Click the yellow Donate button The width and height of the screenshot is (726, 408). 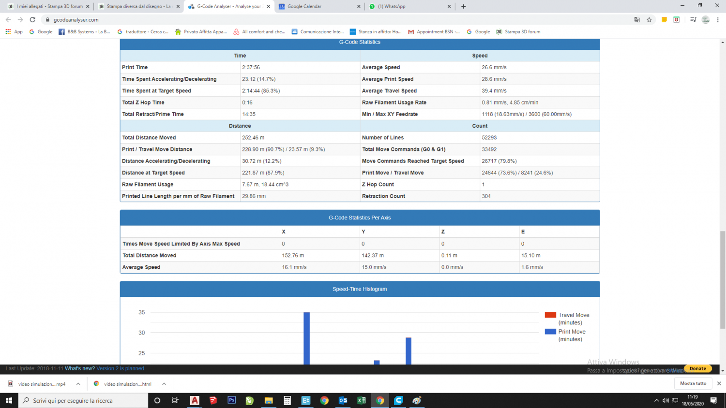(x=697, y=368)
